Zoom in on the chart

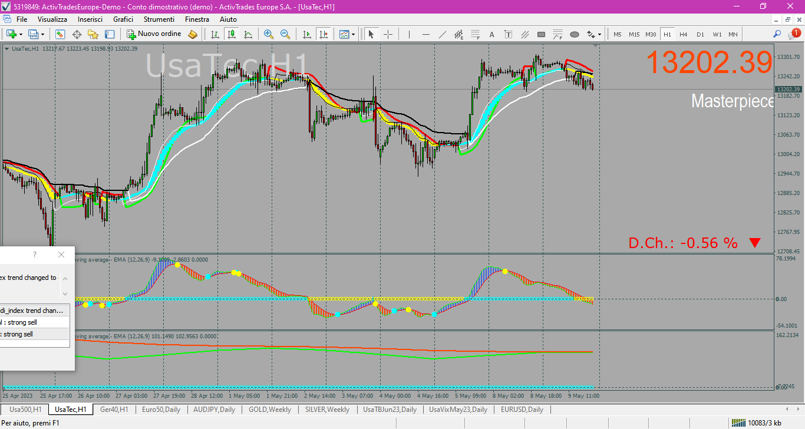(x=269, y=34)
